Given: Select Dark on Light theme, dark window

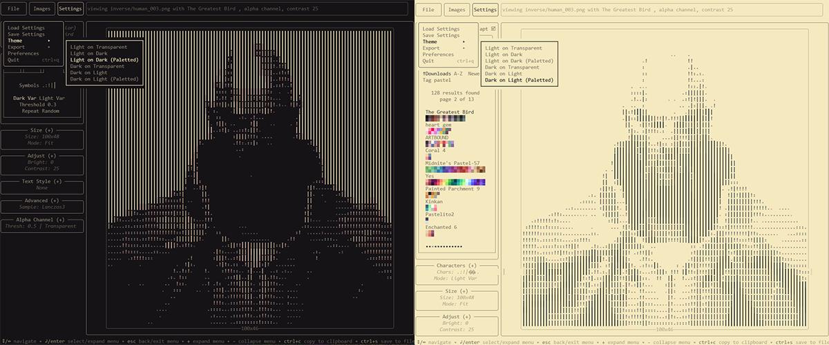Looking at the screenshot, I should (x=88, y=72).
